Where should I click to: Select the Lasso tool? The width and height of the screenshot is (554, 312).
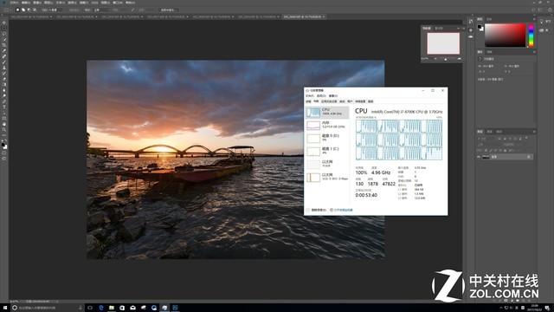[x=4, y=34]
